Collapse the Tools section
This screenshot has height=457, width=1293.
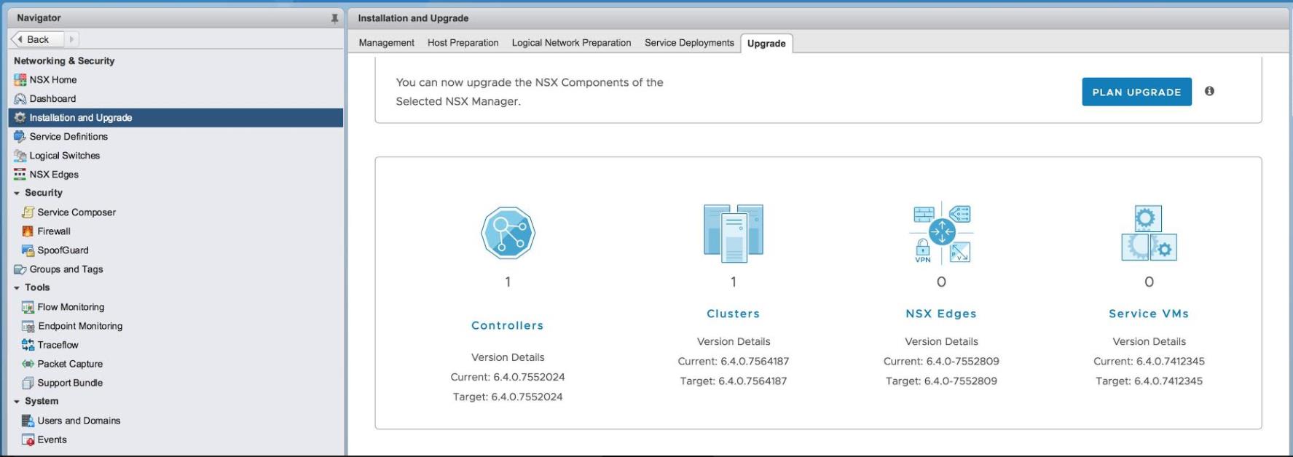click(x=17, y=288)
